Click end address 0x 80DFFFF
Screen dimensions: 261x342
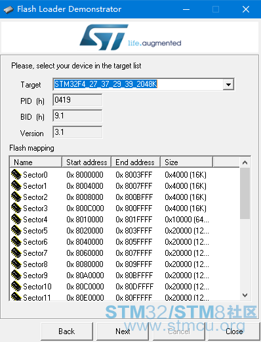[134, 287]
